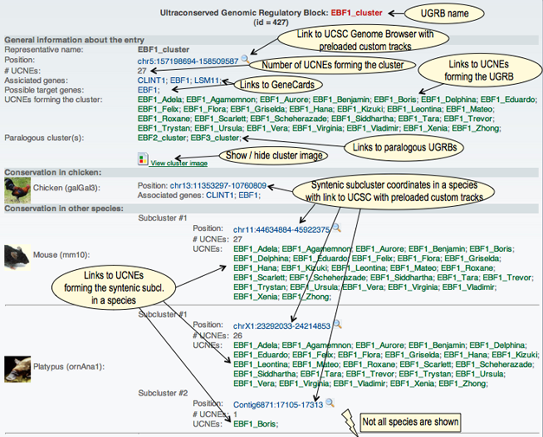Open chr5:157198694-158509587 position link
The width and height of the screenshot is (543, 437).
(x=188, y=61)
